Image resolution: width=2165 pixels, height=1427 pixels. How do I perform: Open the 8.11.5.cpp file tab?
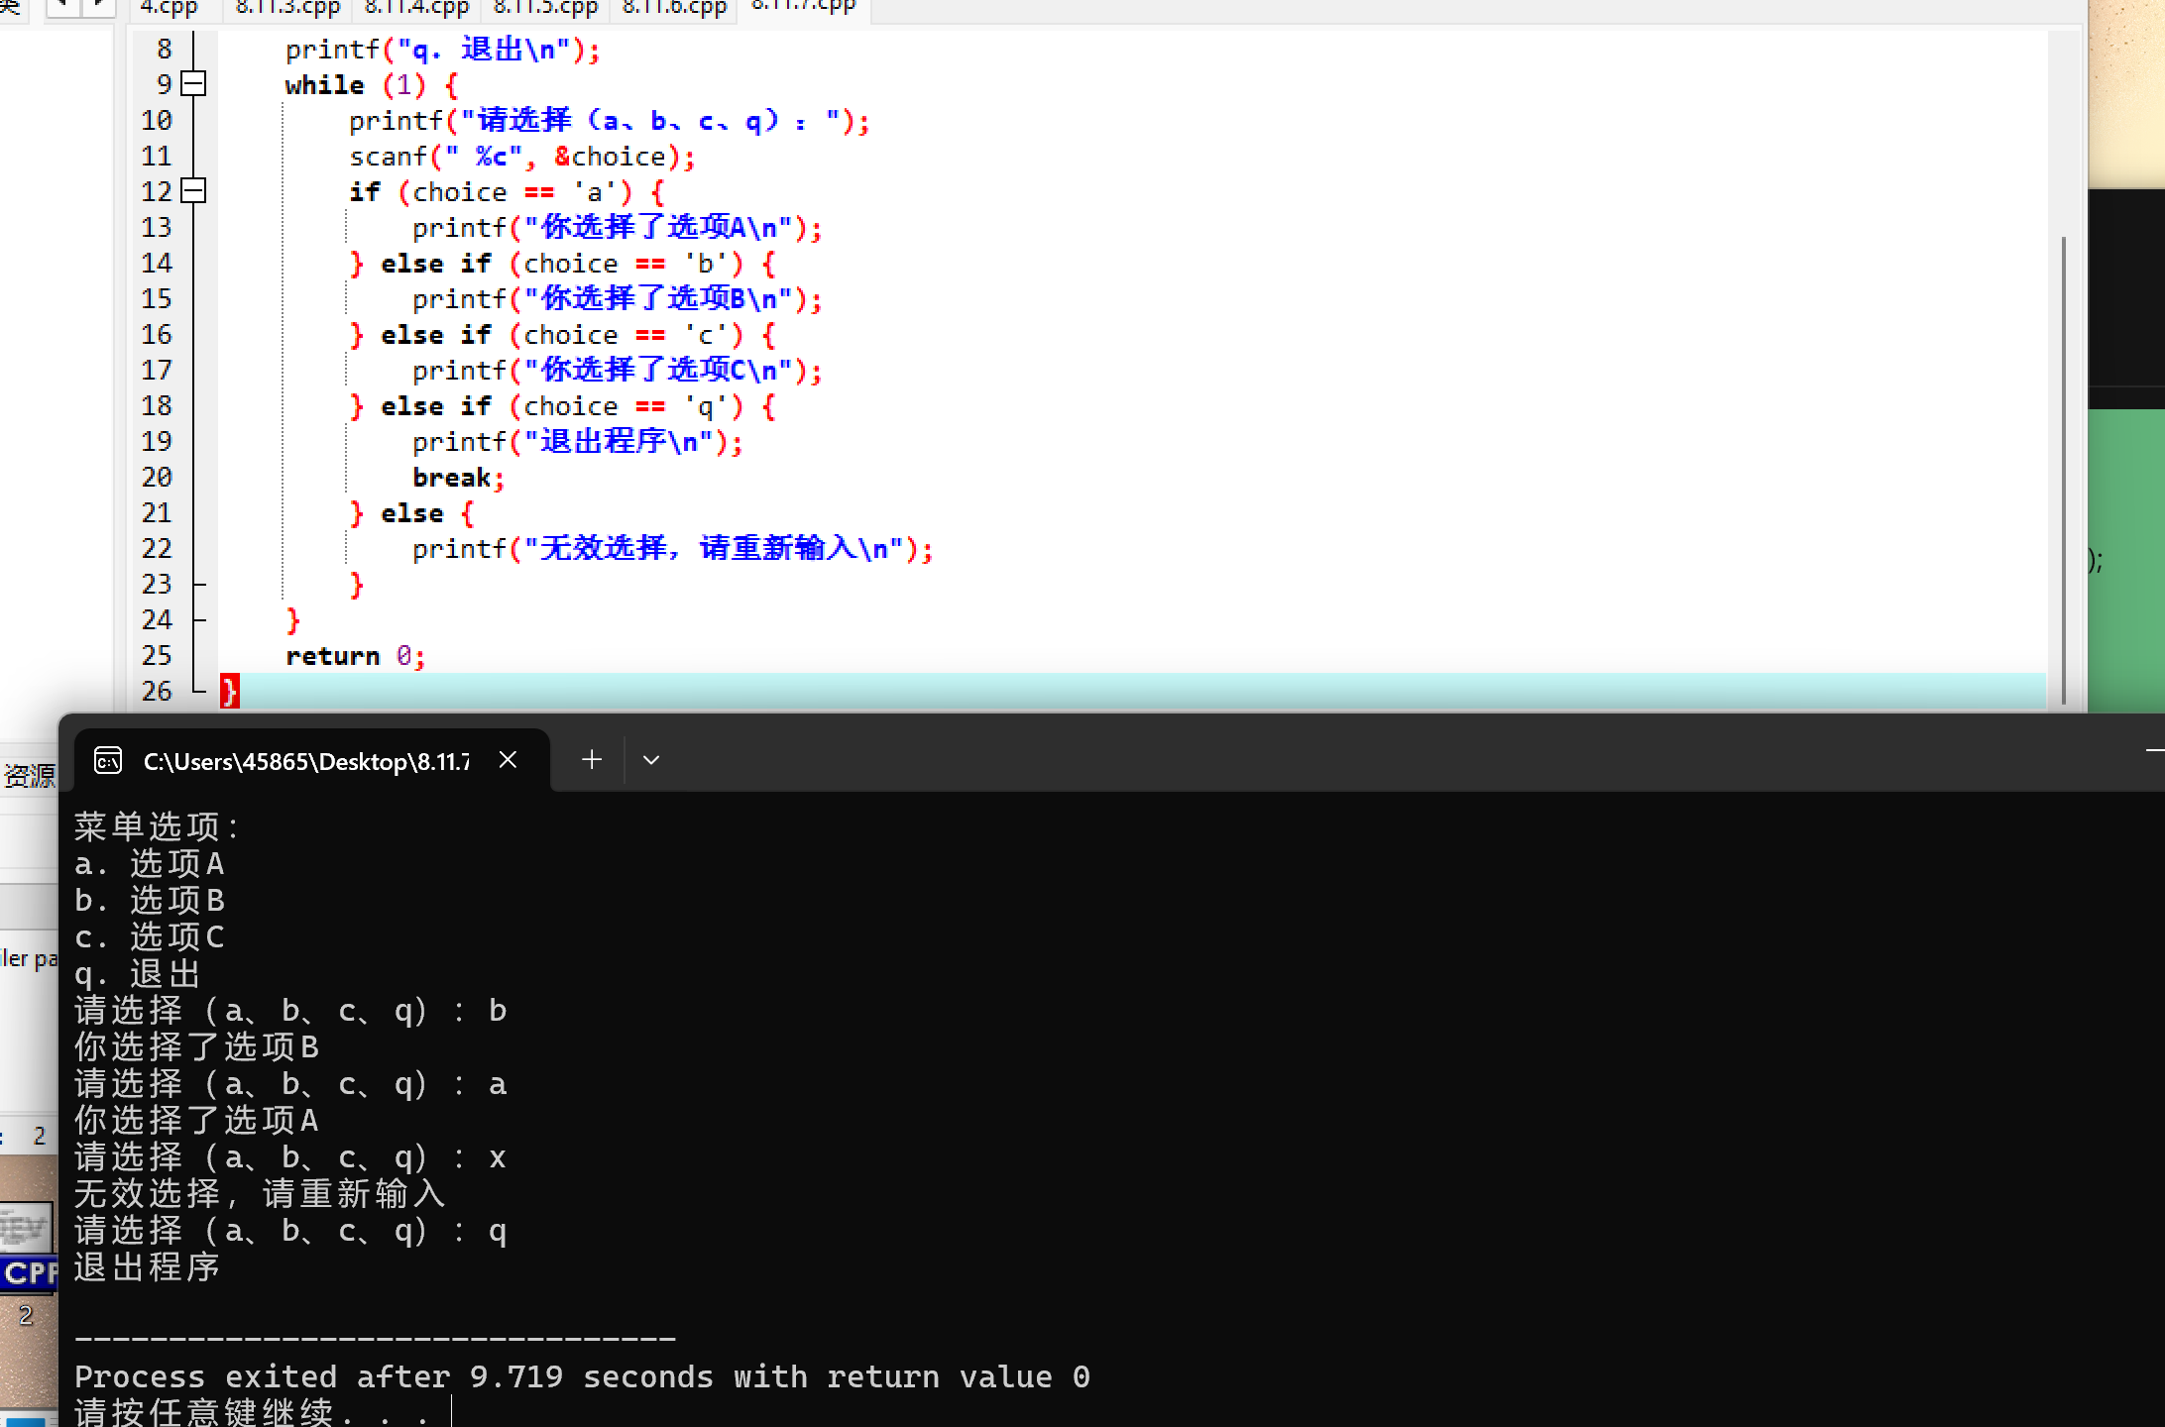click(545, 8)
